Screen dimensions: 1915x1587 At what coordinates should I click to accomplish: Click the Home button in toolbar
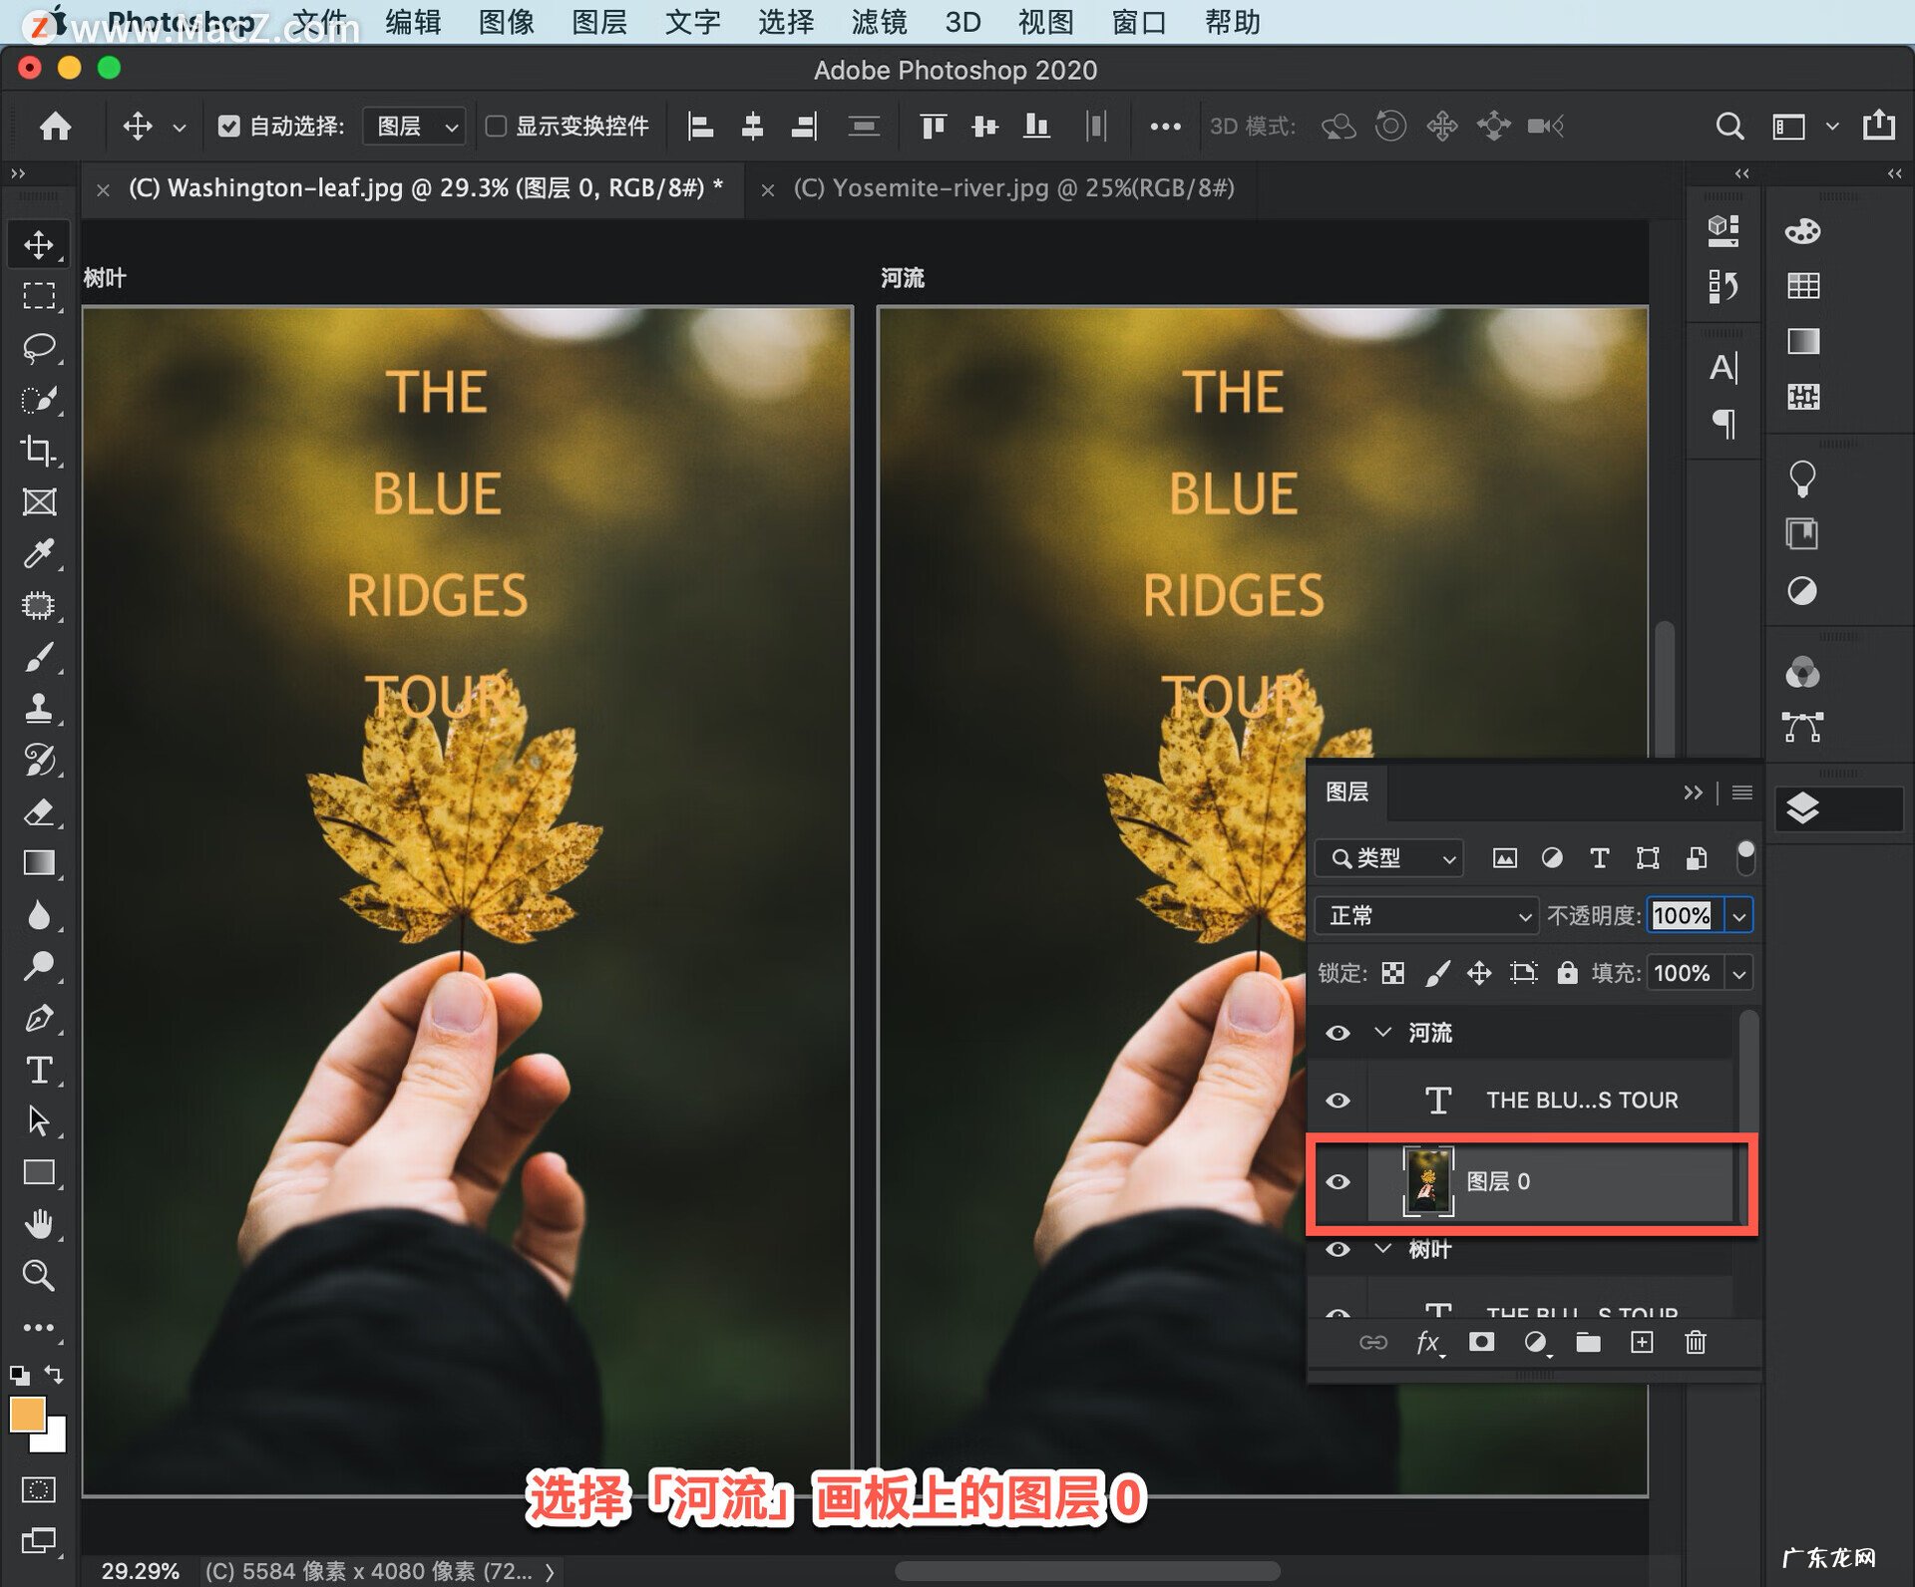[55, 127]
